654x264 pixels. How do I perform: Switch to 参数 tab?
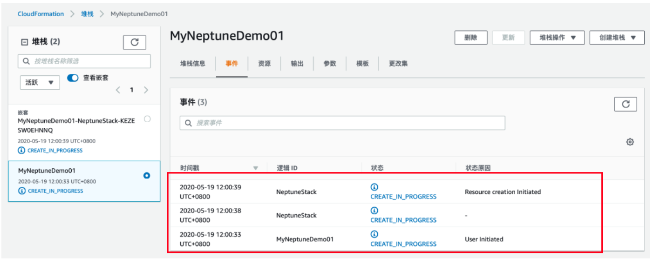click(x=330, y=64)
